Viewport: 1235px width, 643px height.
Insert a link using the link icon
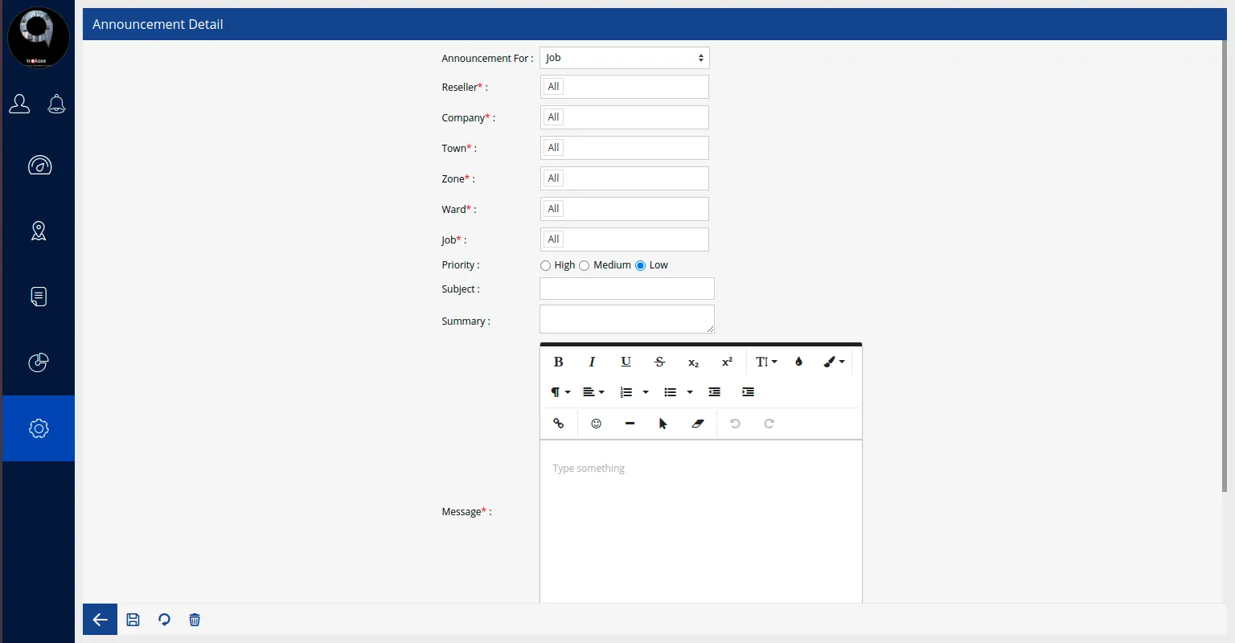tap(558, 424)
